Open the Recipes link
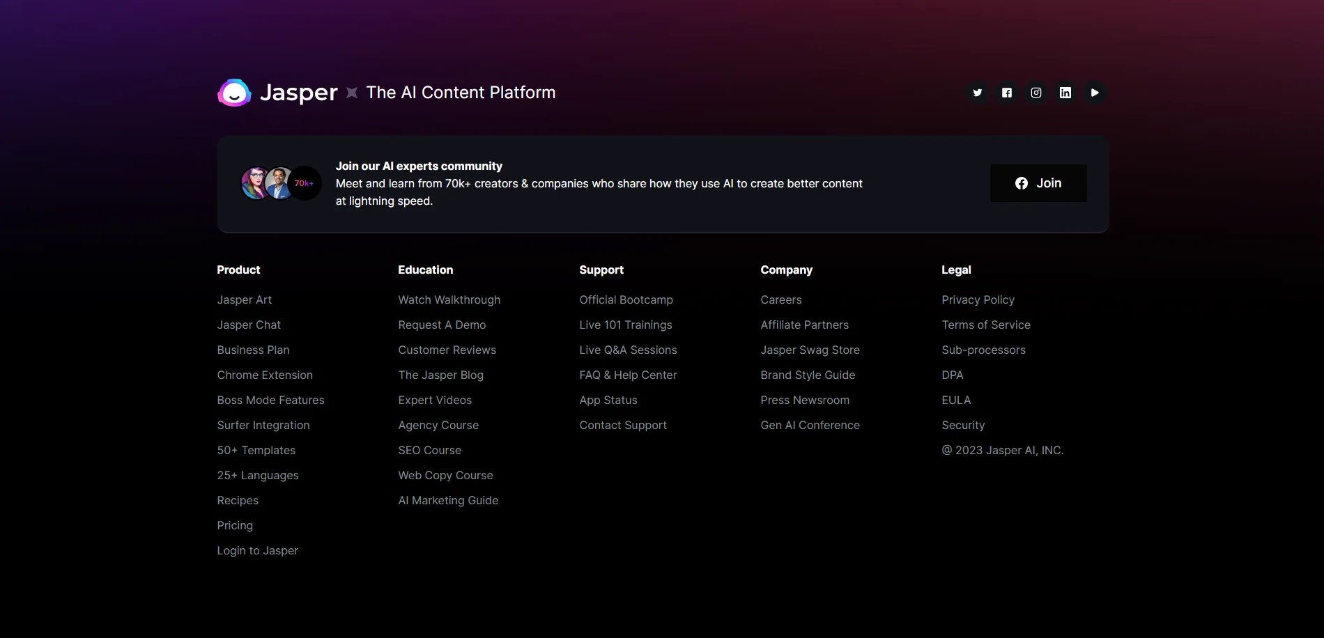The image size is (1324, 638). [x=238, y=500]
